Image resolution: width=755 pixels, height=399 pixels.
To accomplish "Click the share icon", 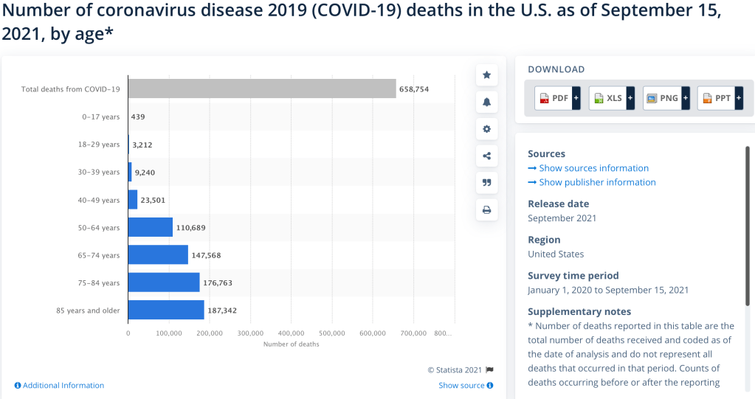I will click(x=486, y=156).
